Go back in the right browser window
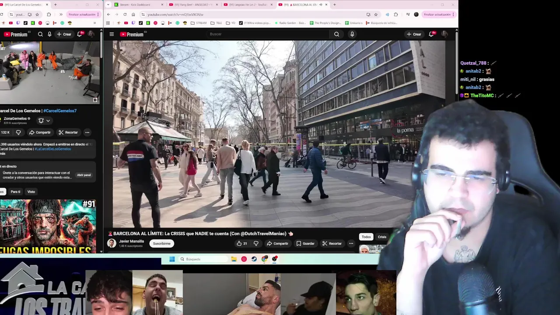 click(x=108, y=14)
